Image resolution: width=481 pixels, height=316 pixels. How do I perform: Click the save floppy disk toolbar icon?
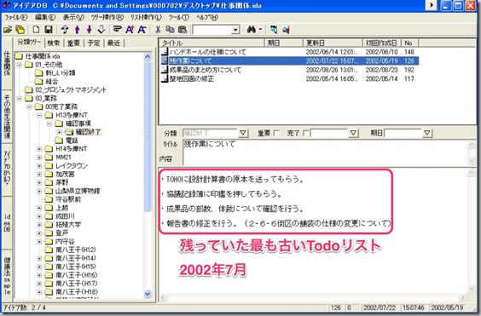point(48,30)
